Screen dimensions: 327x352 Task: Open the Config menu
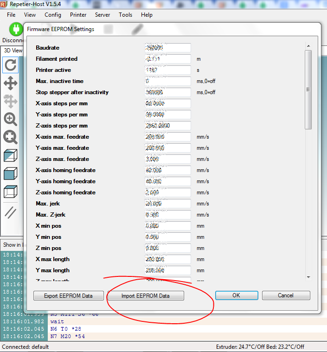(x=53, y=15)
